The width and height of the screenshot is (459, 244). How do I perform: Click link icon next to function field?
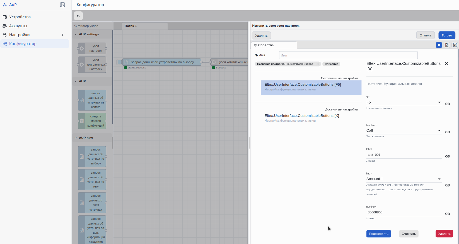448,132
